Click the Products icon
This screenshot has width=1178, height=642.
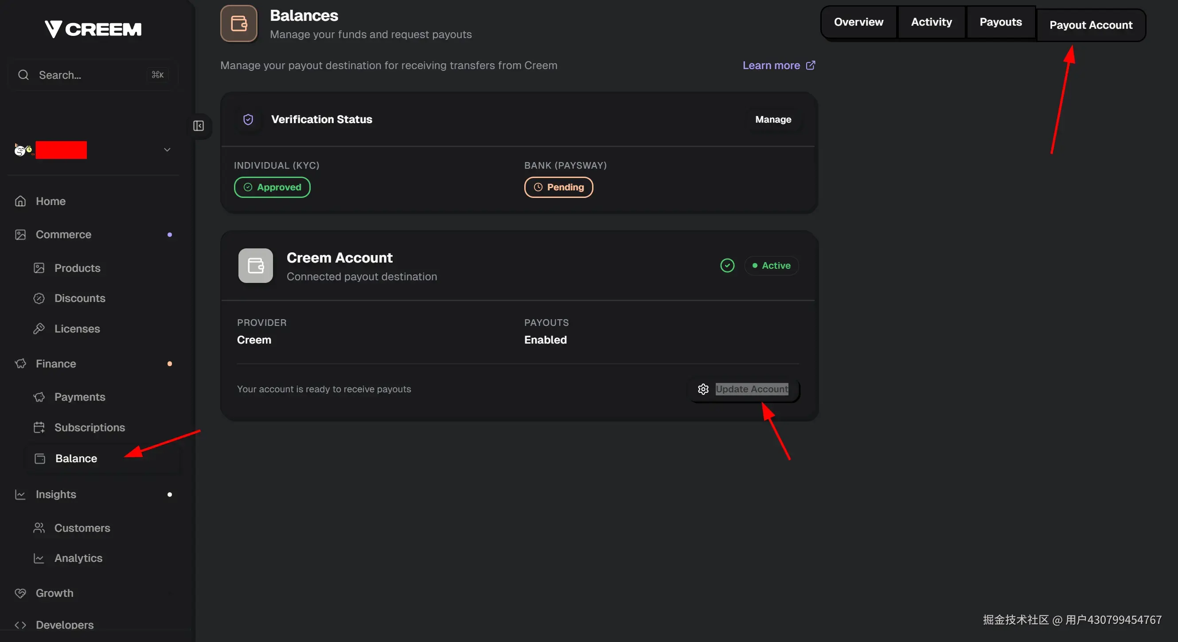[39, 268]
